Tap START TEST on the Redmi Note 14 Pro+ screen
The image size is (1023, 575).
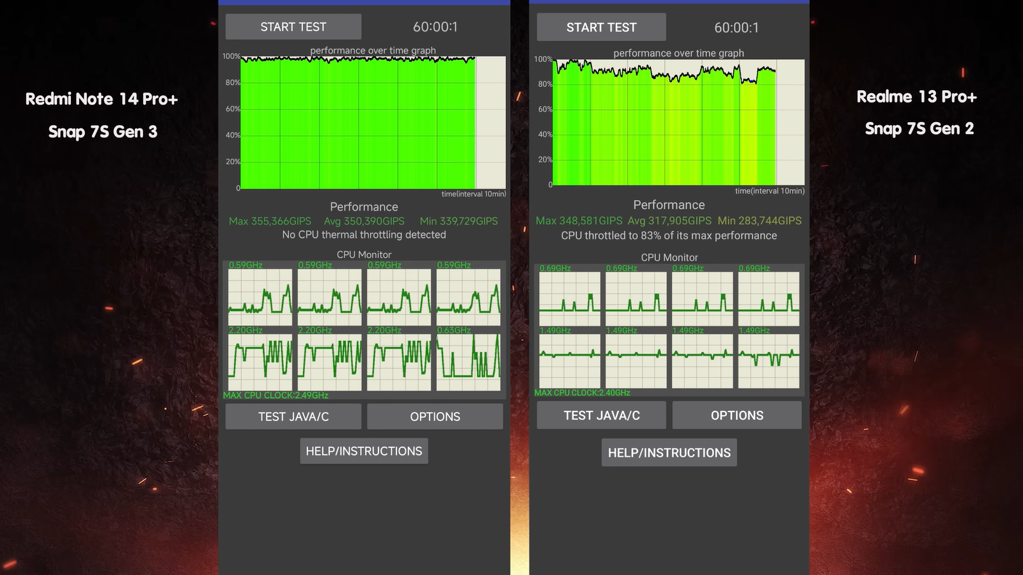click(x=293, y=27)
